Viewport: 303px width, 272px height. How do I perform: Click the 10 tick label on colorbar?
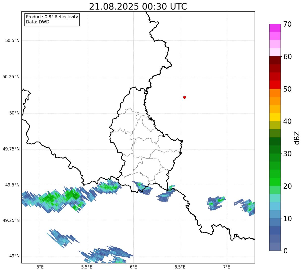[287, 219]
